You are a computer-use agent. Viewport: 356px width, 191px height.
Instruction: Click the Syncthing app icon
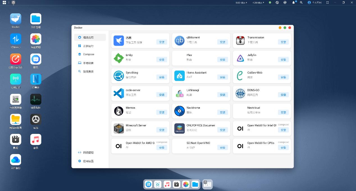(x=119, y=76)
